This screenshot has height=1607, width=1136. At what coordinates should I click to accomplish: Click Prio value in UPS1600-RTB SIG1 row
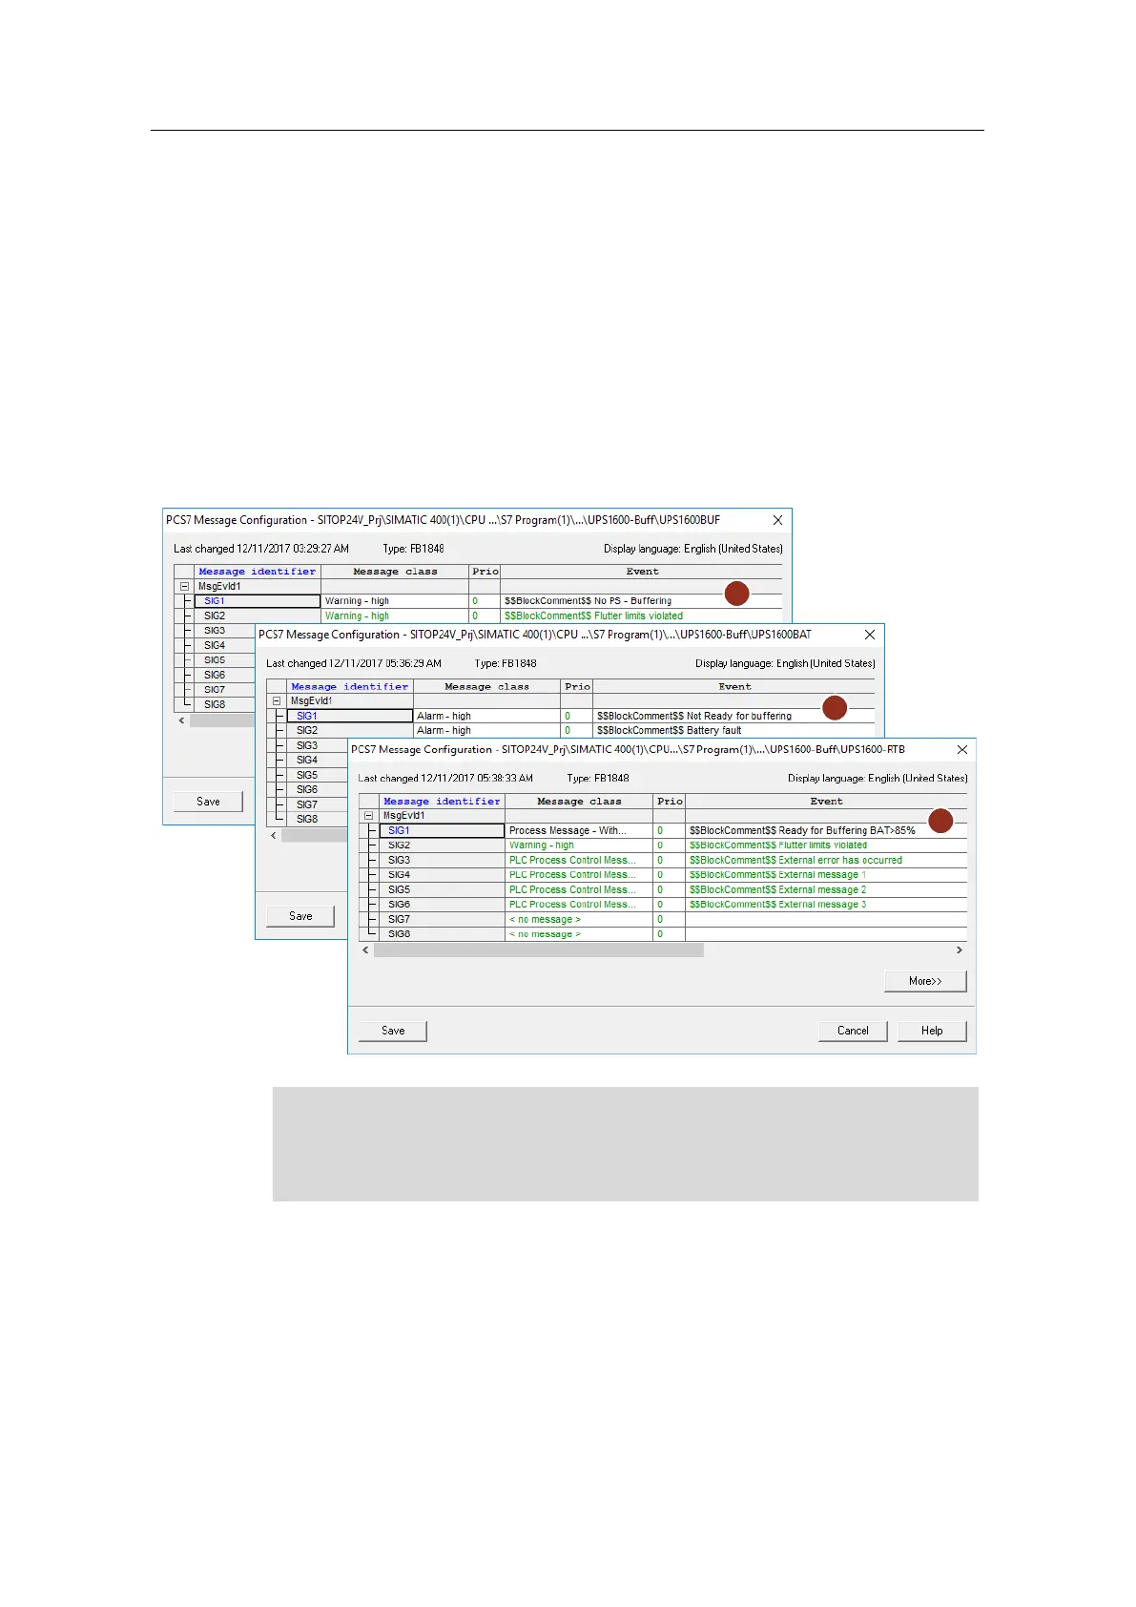[670, 830]
